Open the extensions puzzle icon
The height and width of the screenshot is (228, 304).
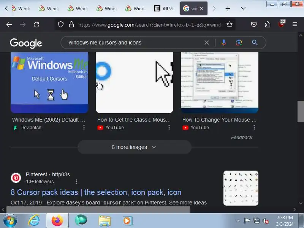268,24
